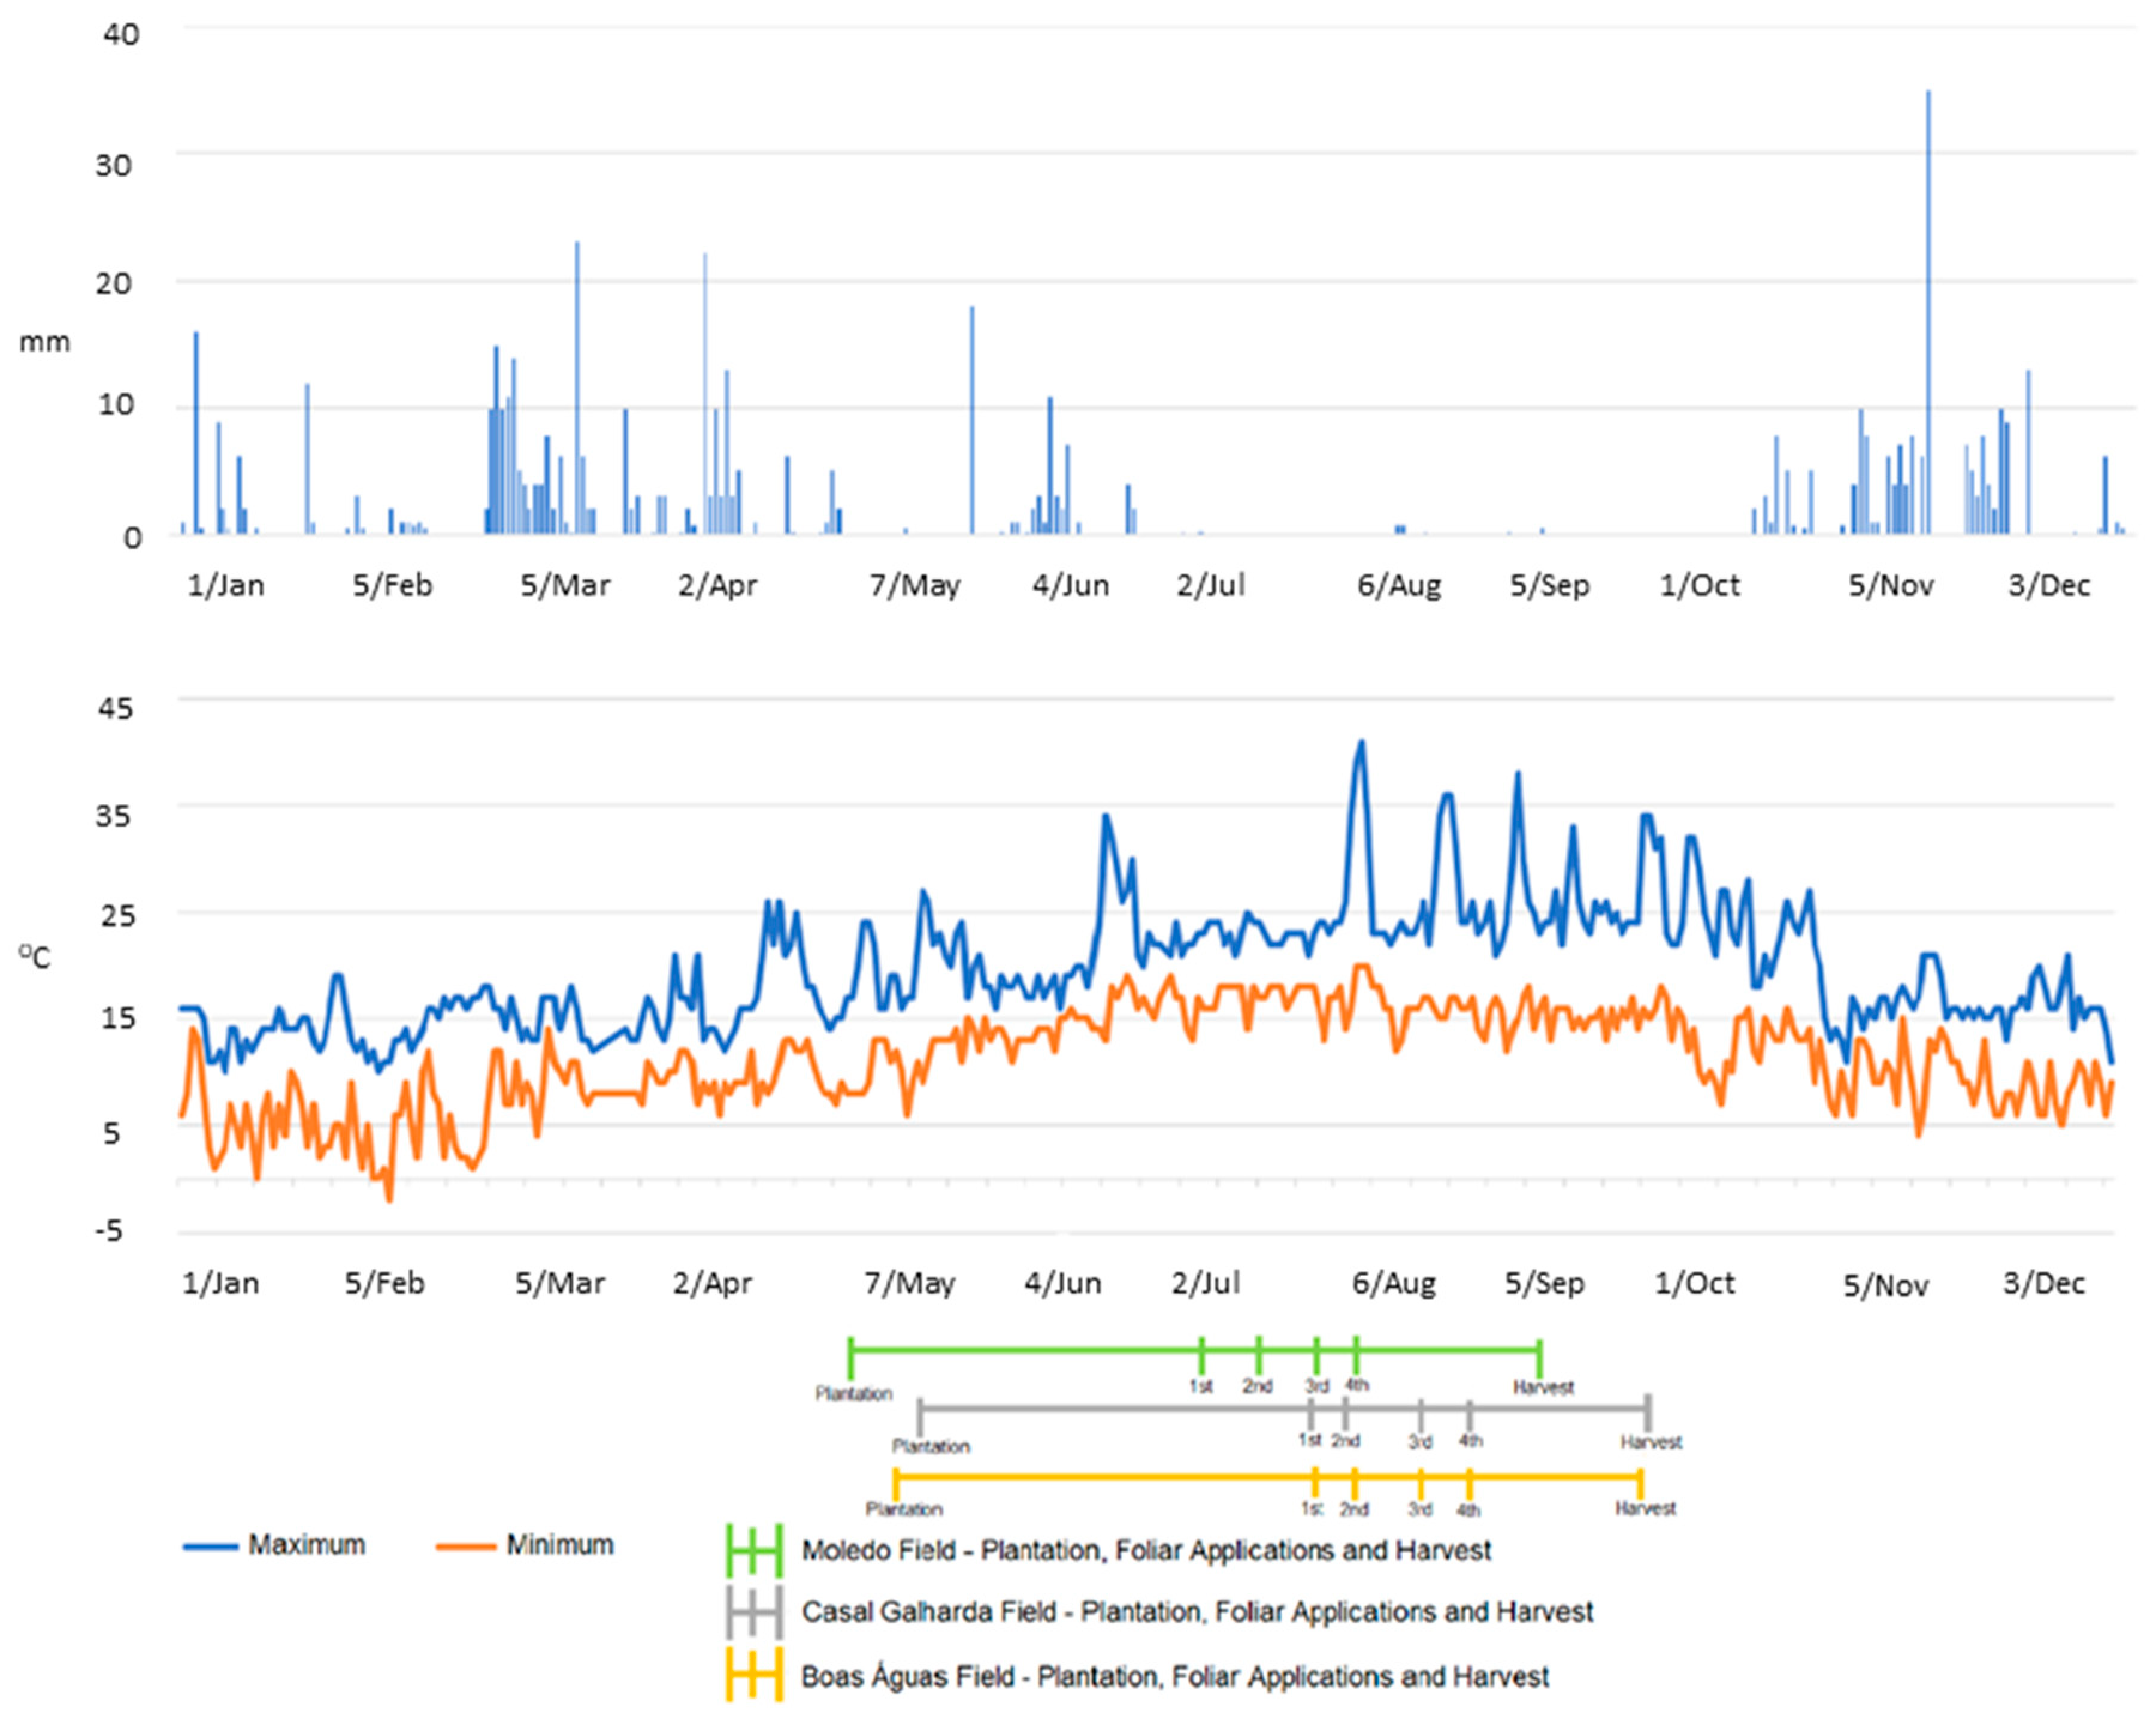The width and height of the screenshot is (2156, 1725).
Task: Click the green timeline Plantation marker
Action: click(851, 1358)
